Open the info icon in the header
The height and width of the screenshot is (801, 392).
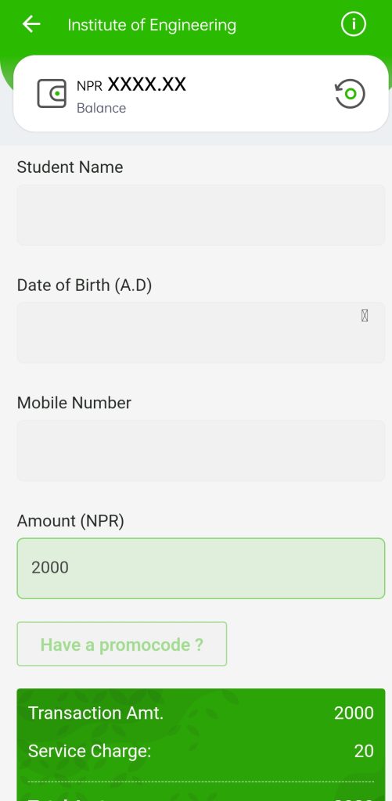[x=354, y=24]
